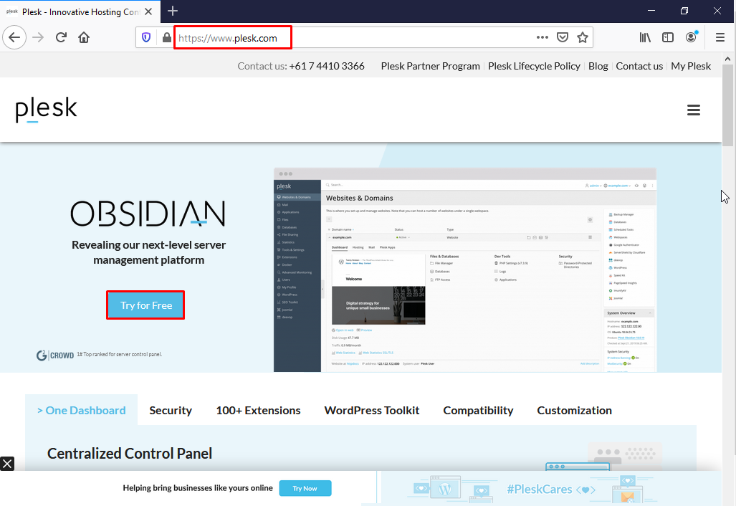Image resolution: width=736 pixels, height=506 pixels.
Task: Click the forward navigation arrow
Action: point(38,37)
